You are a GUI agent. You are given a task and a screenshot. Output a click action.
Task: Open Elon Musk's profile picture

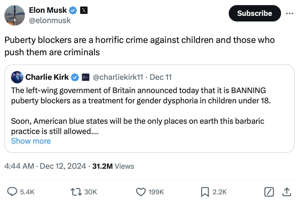pos(15,15)
